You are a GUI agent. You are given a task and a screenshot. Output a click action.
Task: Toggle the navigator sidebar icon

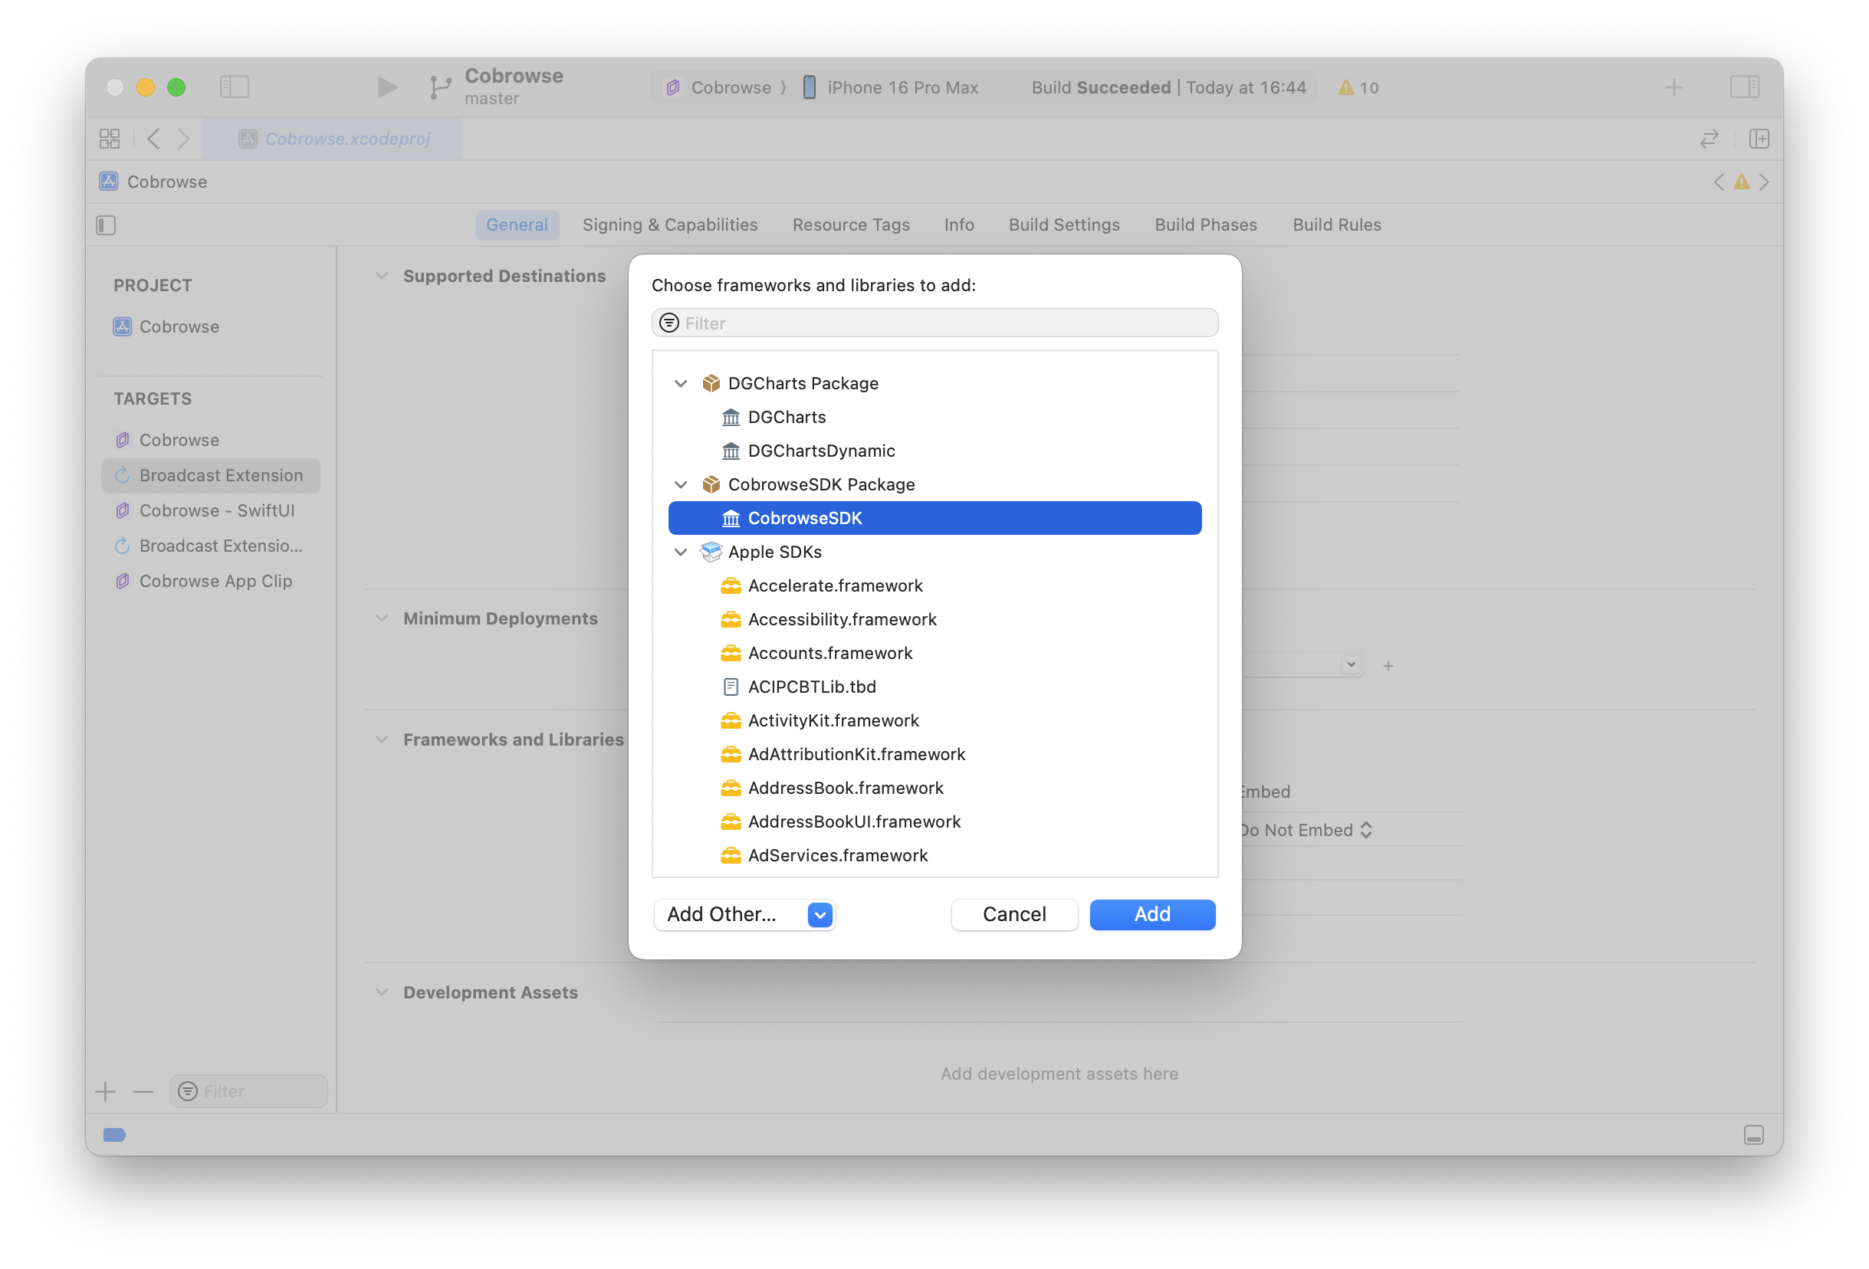[x=235, y=87]
